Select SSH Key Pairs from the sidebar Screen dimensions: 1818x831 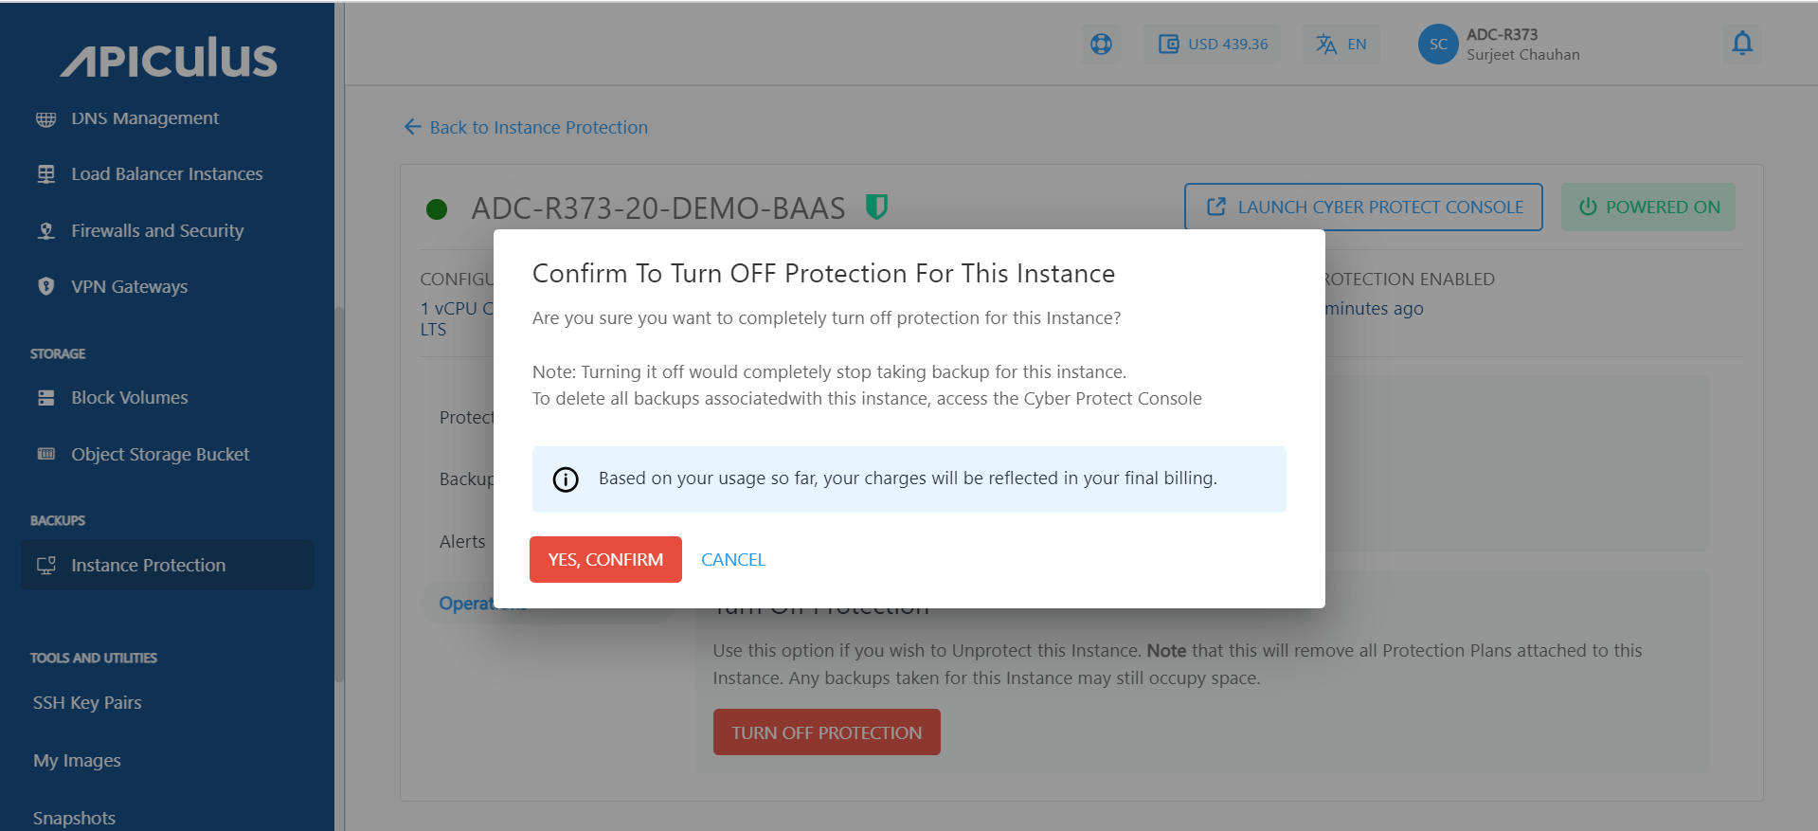[x=86, y=702]
